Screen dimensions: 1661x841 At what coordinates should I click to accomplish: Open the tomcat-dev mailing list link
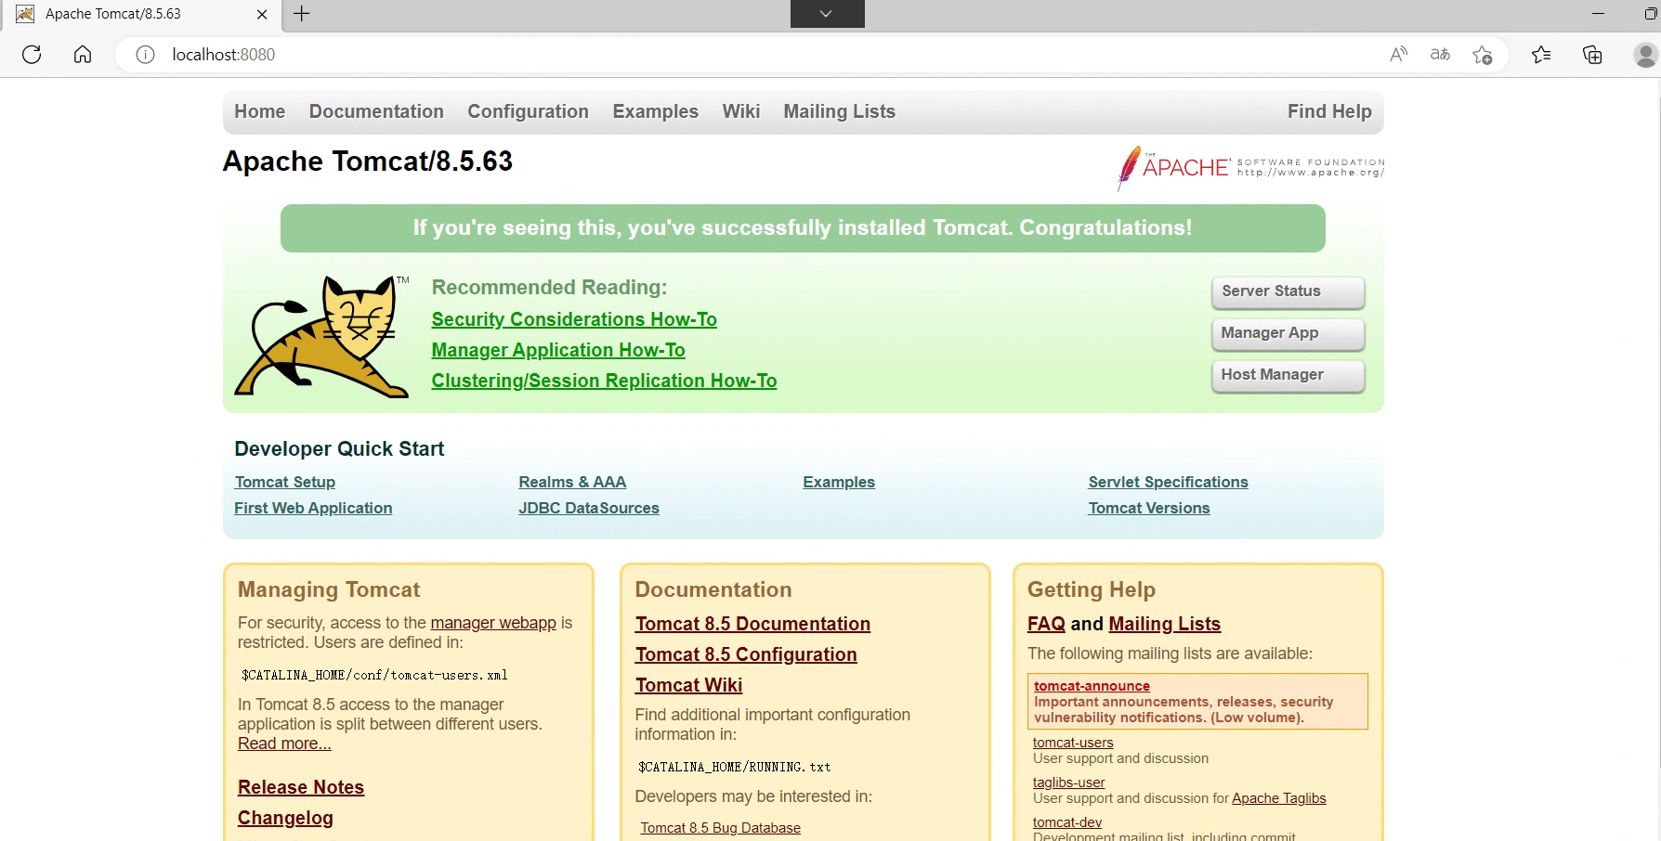[x=1067, y=822]
